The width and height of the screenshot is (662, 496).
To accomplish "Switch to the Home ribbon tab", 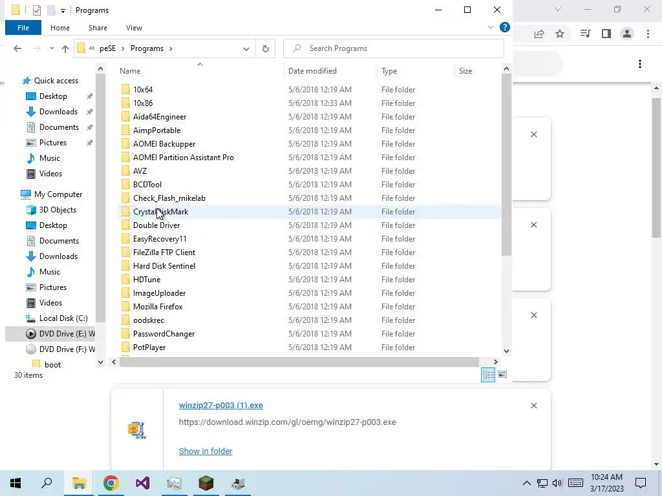I will click(60, 28).
